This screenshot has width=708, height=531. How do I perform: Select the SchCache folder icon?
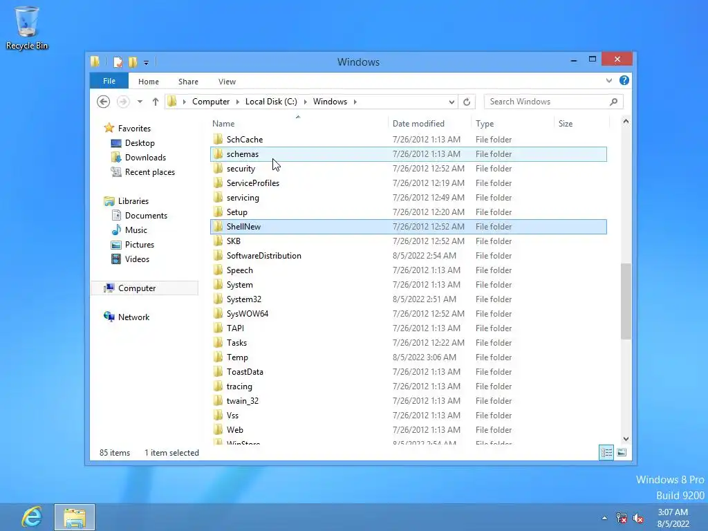(x=218, y=139)
